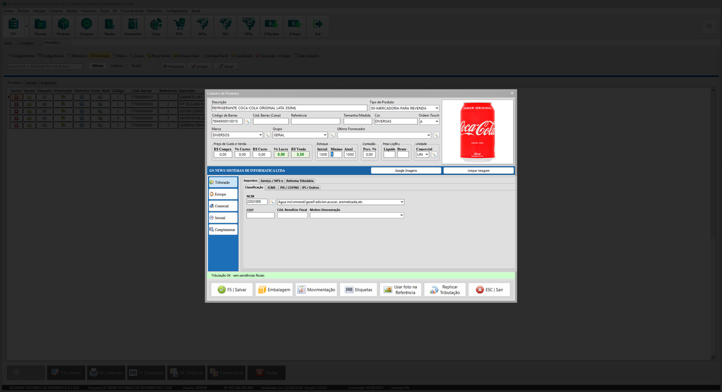This screenshot has height=392, width=722.
Task: Open À Pagar from the main toolbar
Action: pyautogui.click(x=295, y=26)
